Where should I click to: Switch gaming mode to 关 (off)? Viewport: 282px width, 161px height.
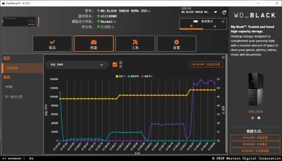215,26
